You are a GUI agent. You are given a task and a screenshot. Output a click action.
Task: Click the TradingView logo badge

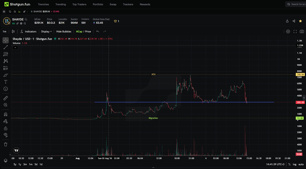[x=16, y=151]
